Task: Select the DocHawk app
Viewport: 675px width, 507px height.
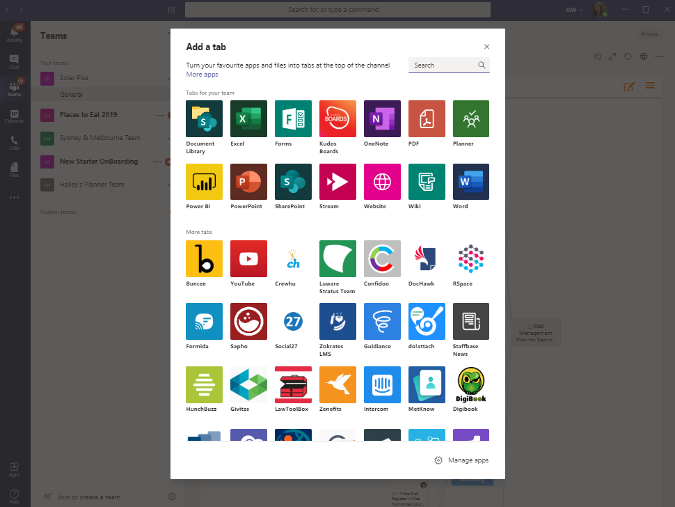Action: [x=427, y=258]
